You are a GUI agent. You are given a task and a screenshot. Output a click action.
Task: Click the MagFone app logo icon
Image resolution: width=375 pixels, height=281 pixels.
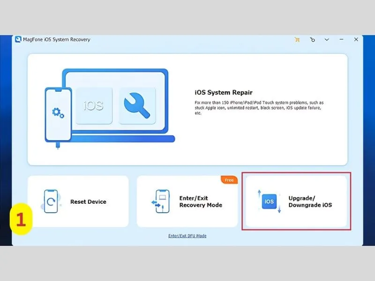click(x=18, y=39)
